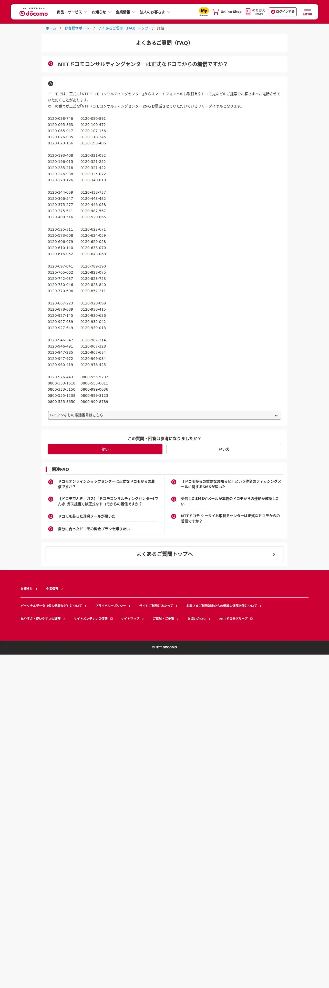The height and width of the screenshot is (988, 329).
Task: Open FAQ NTTドコモ ケータイお取替えセンター
Action: [x=230, y=519]
